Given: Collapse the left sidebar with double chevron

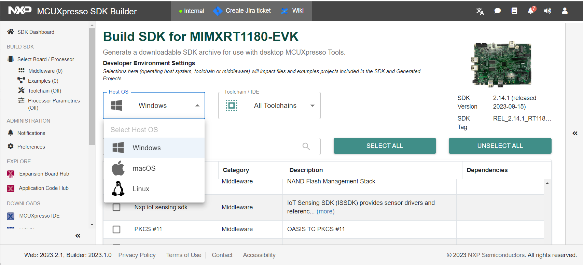Looking at the screenshot, I should [x=78, y=236].
